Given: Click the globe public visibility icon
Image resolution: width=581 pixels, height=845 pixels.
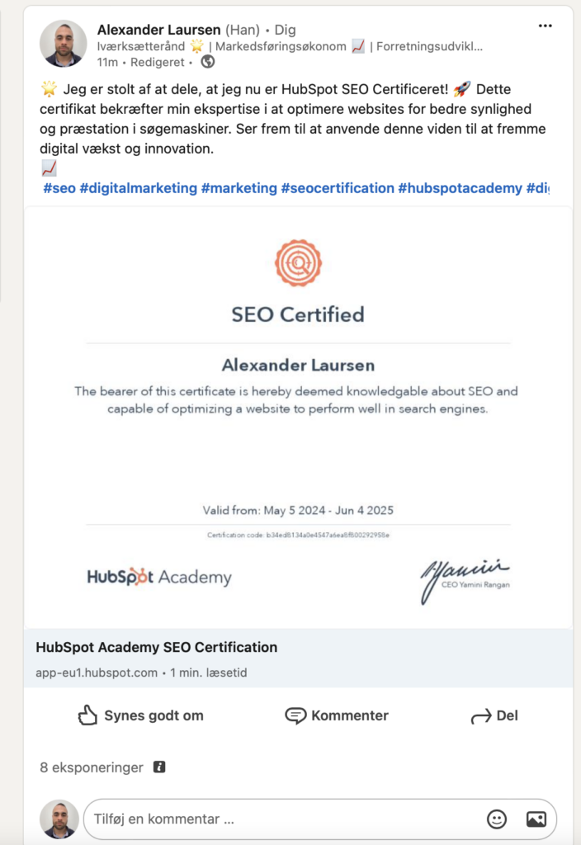Looking at the screenshot, I should pyautogui.click(x=208, y=62).
